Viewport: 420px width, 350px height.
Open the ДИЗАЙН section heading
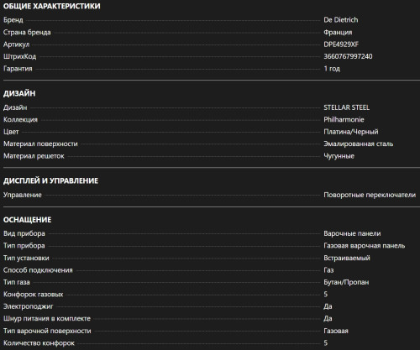[19, 93]
